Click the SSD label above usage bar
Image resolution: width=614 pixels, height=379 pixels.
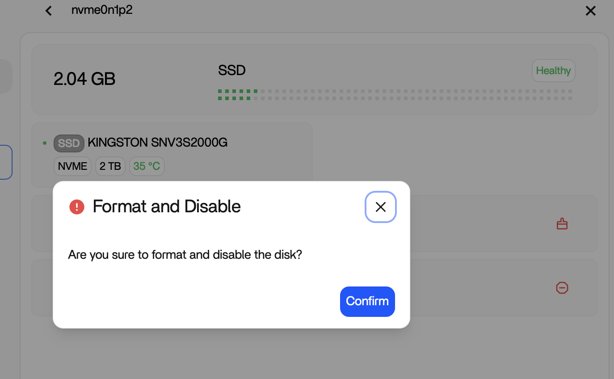(x=231, y=70)
